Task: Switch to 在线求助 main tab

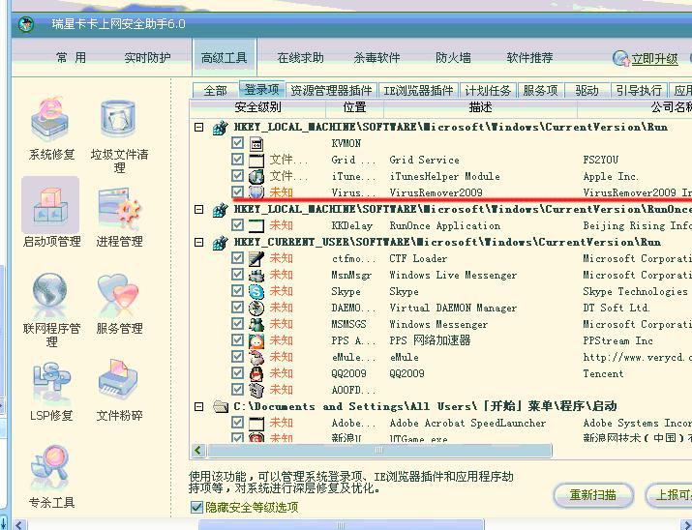Action: tap(301, 58)
